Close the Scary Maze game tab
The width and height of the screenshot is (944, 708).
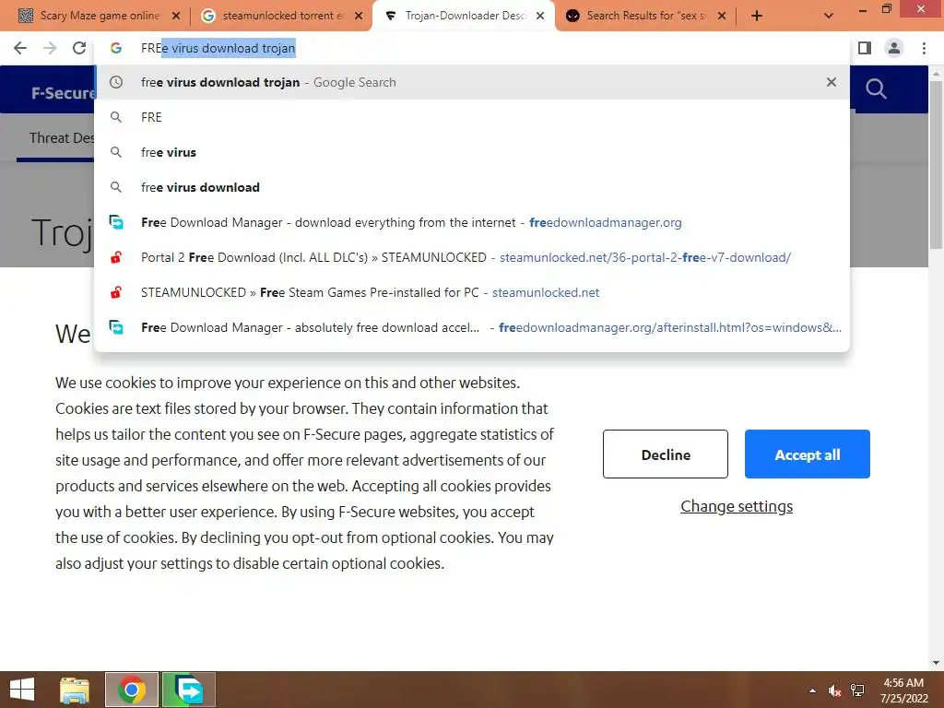click(176, 16)
